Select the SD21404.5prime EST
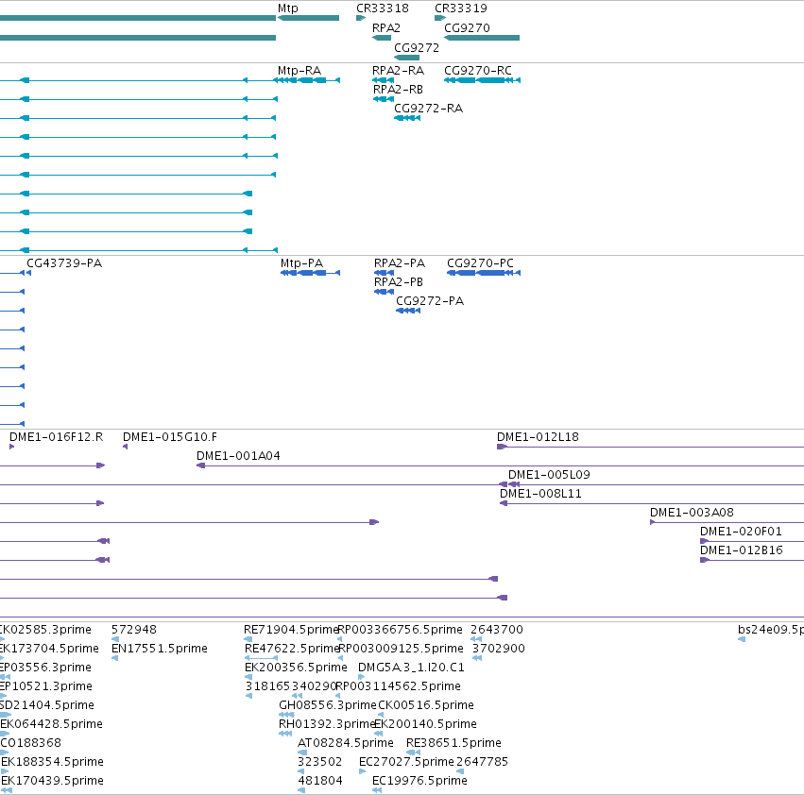 coord(6,715)
